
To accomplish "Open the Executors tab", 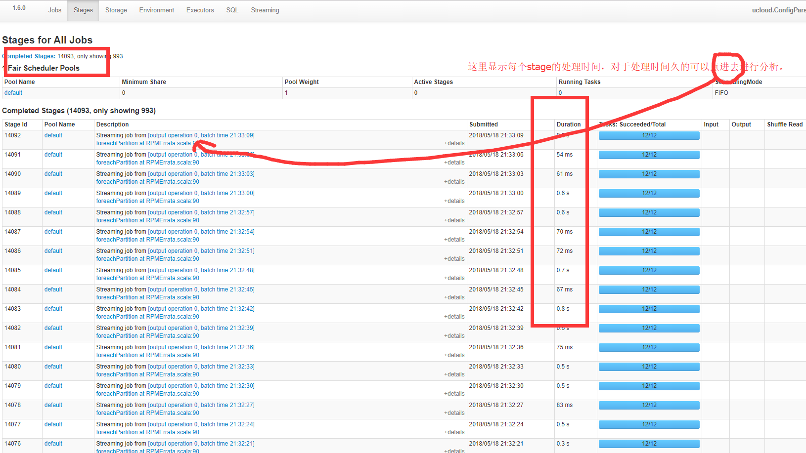I will pos(200,10).
